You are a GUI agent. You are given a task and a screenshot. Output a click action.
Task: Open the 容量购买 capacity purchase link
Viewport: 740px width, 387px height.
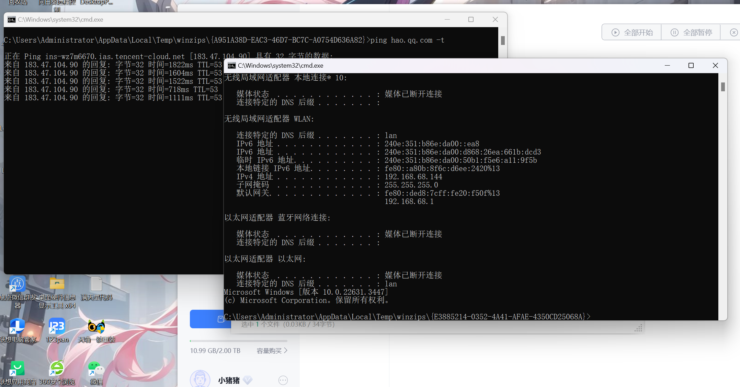coord(272,351)
